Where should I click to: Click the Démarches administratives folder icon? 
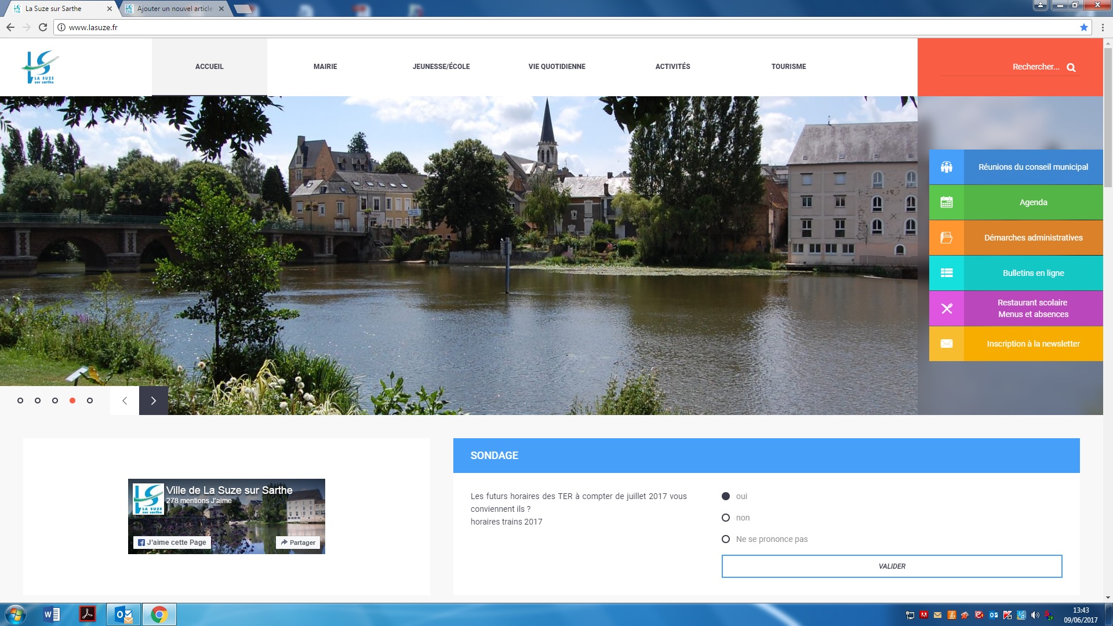(946, 238)
